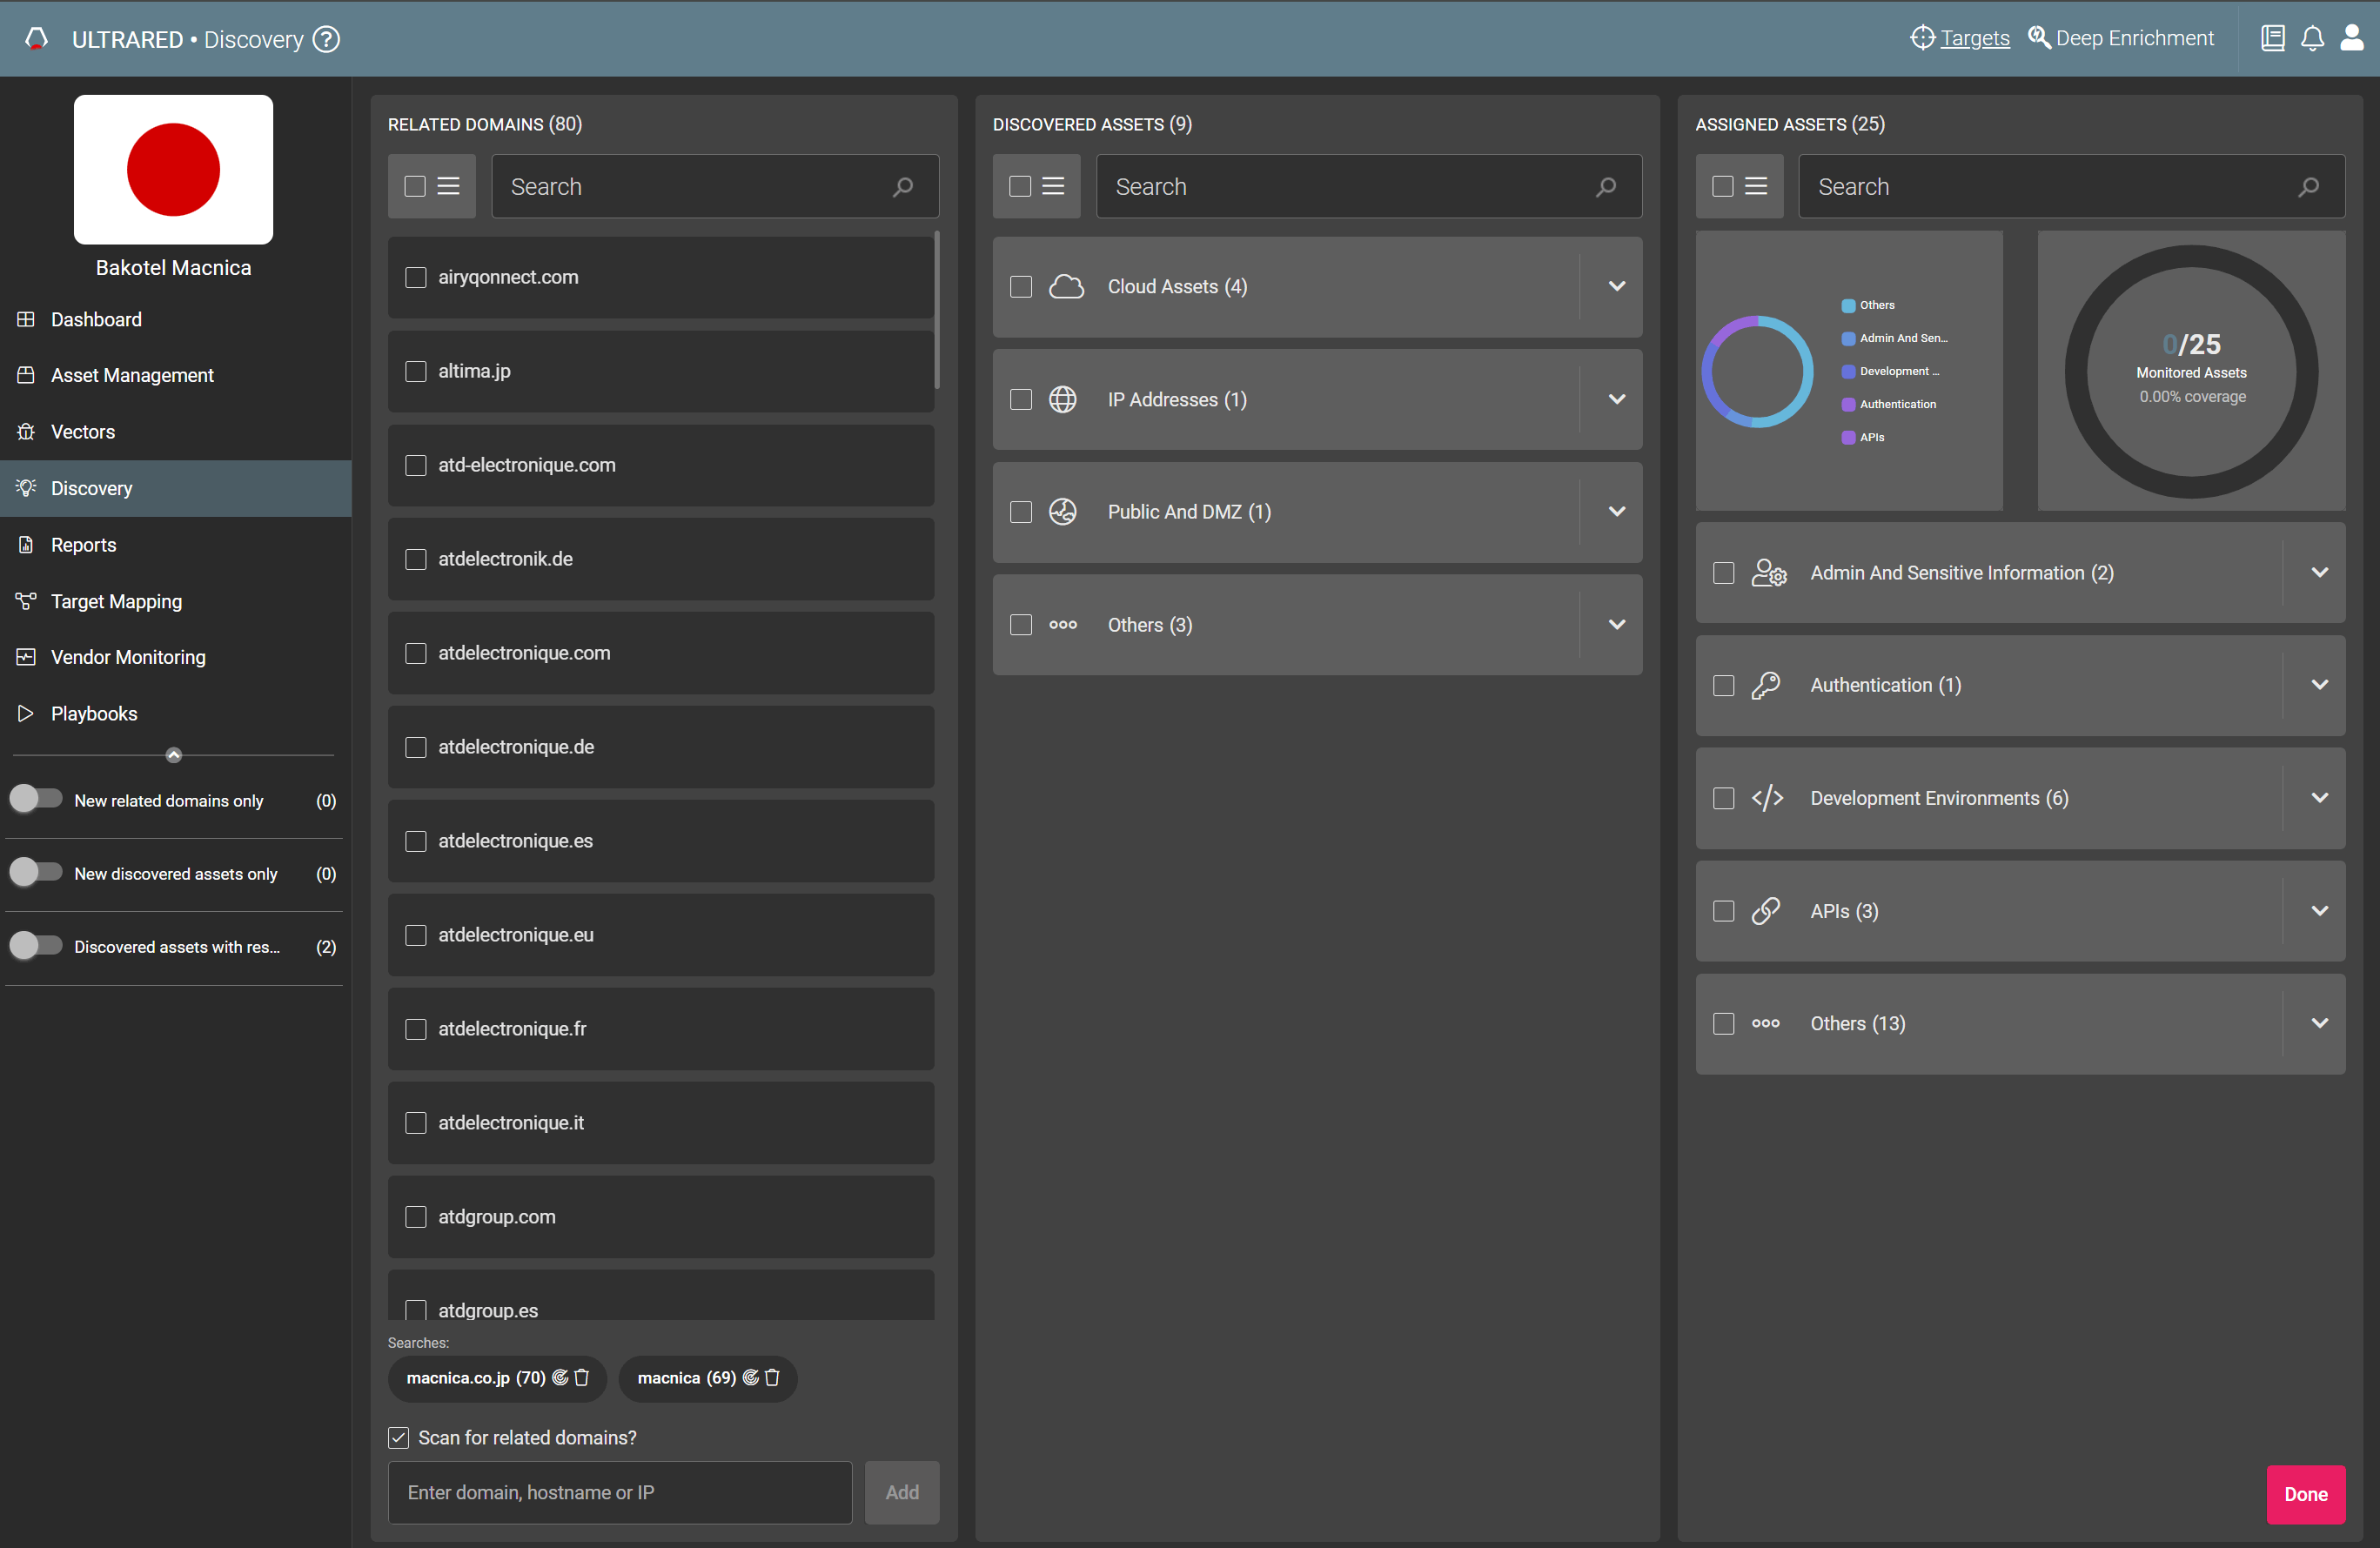Click the Public And DMZ icon
This screenshot has height=1548, width=2380.
tap(1062, 512)
